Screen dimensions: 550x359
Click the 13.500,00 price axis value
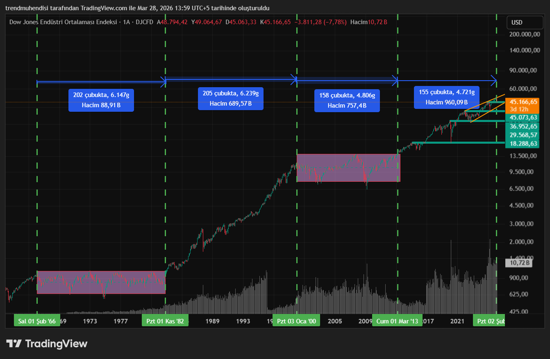[523, 156]
